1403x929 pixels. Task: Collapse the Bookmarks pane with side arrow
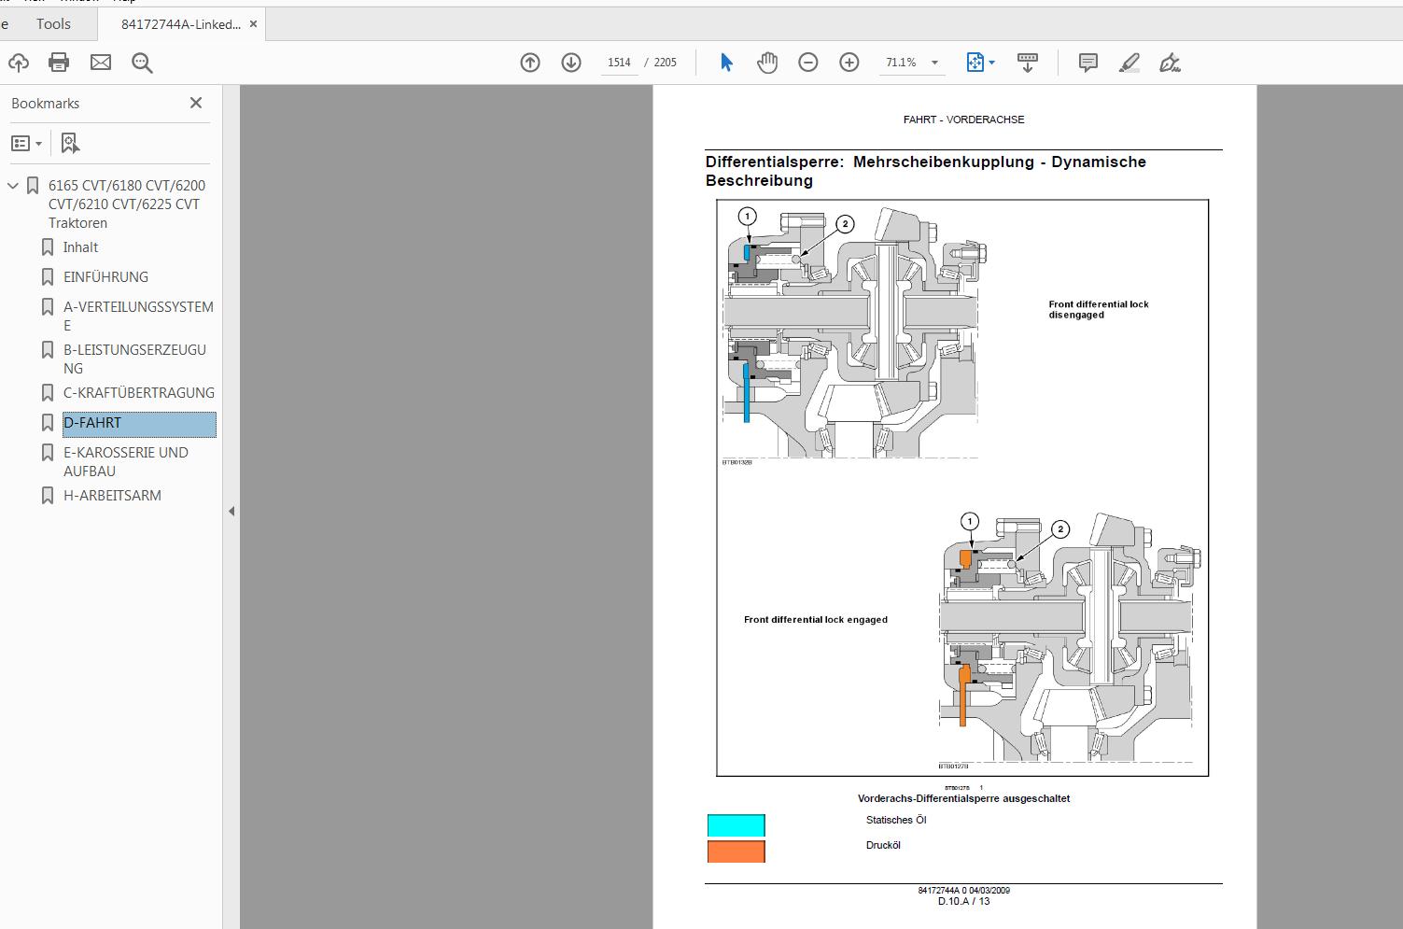231,511
